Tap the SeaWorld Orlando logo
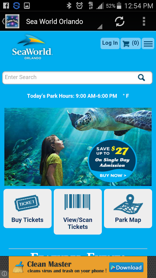The width and height of the screenshot is (156, 278). coord(32,47)
